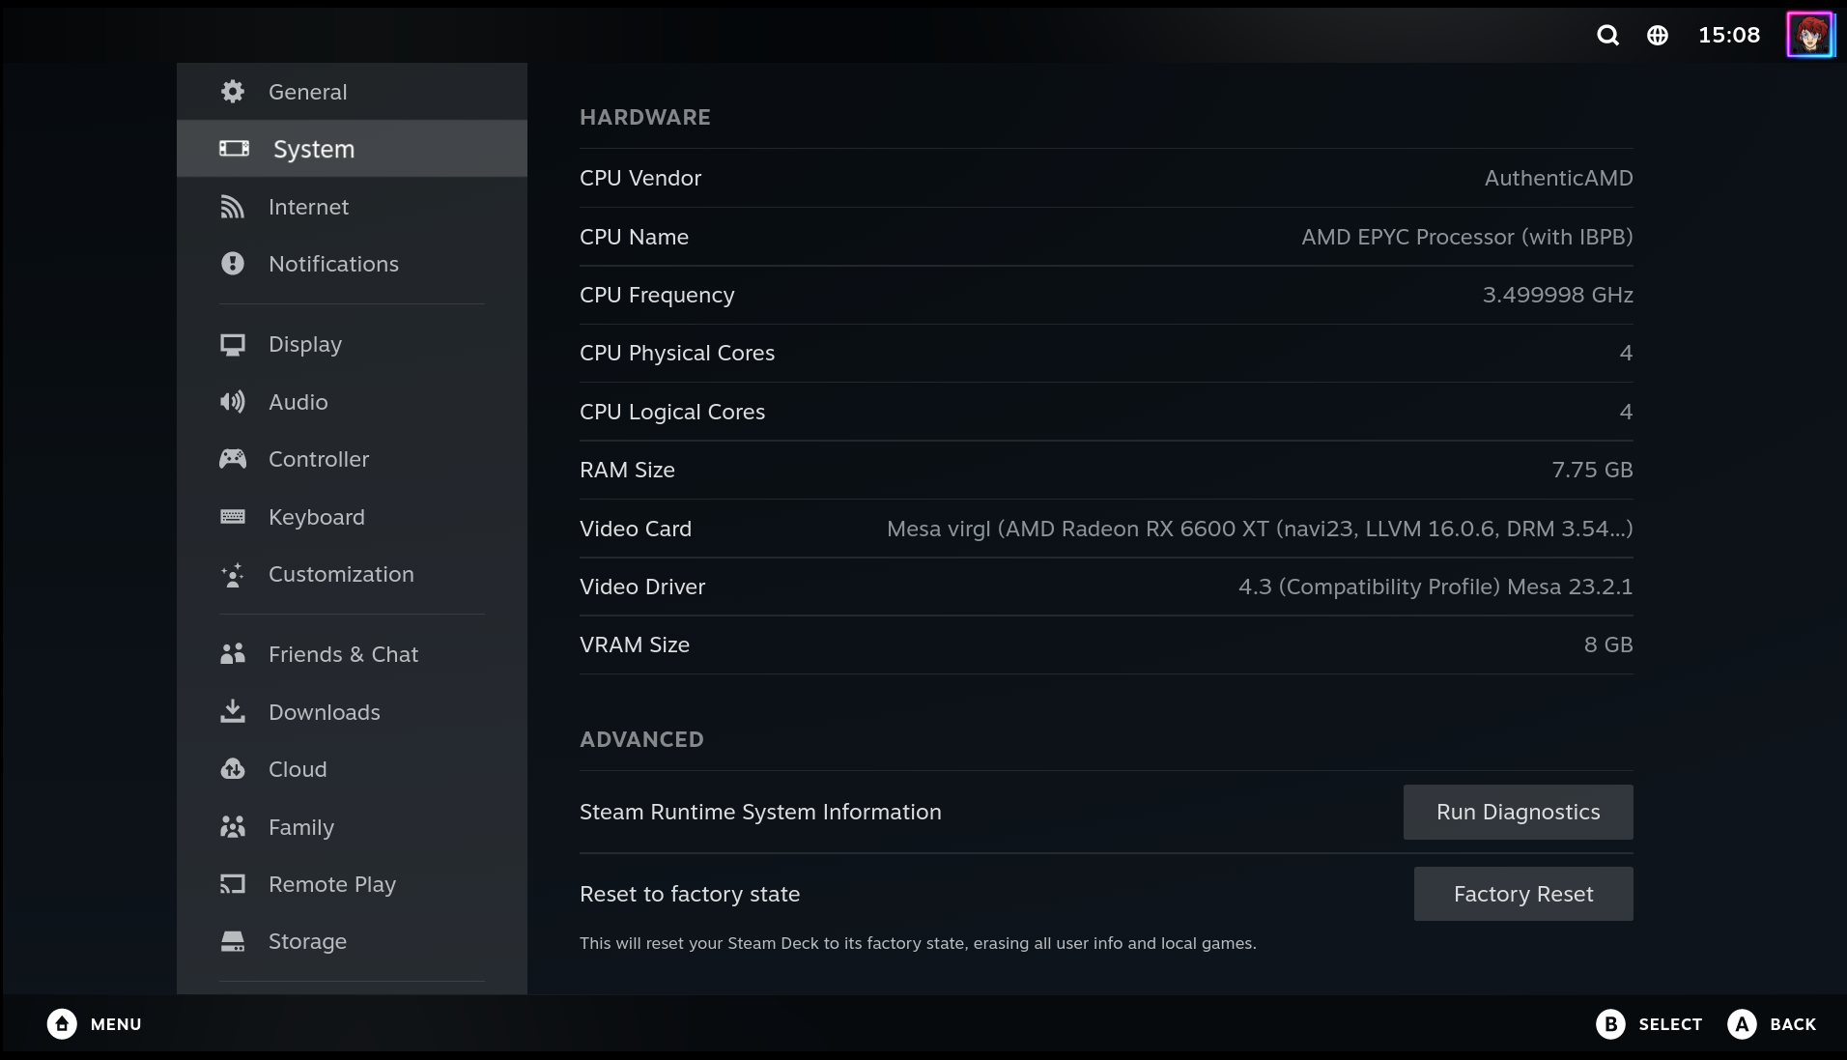The height and width of the screenshot is (1060, 1847).
Task: Open the globe web browser icon
Action: click(1658, 36)
